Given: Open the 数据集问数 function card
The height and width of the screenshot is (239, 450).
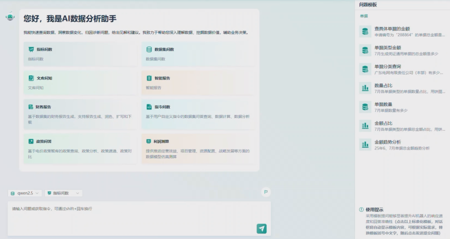Looking at the screenshot, I should [198, 54].
